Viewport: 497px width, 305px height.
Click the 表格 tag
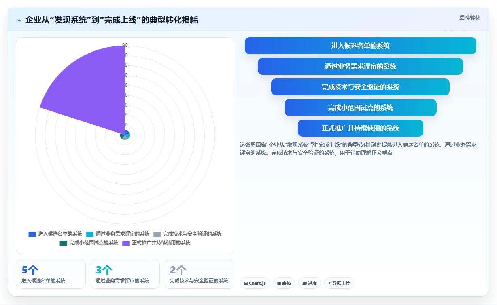click(284, 283)
